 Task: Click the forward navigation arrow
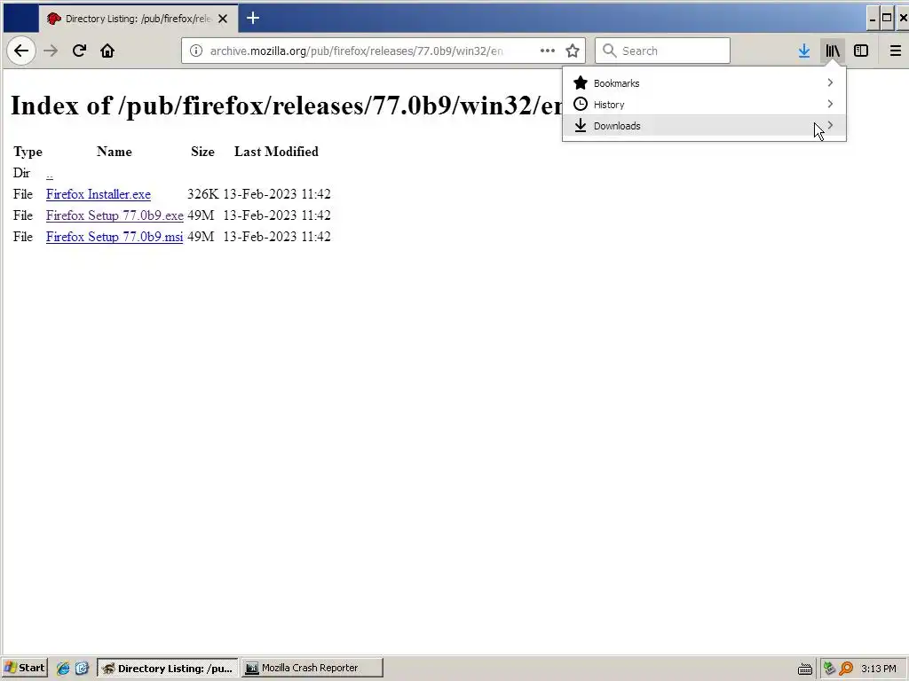pos(51,51)
